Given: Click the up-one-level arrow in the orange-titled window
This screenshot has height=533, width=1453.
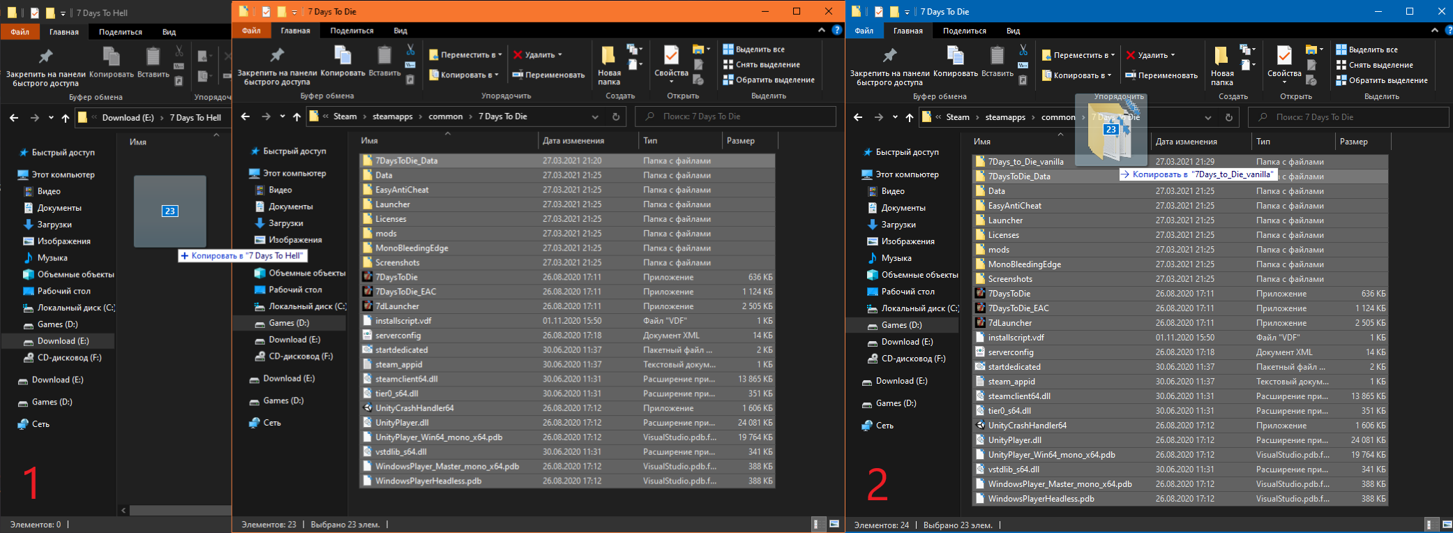Looking at the screenshot, I should (x=297, y=117).
